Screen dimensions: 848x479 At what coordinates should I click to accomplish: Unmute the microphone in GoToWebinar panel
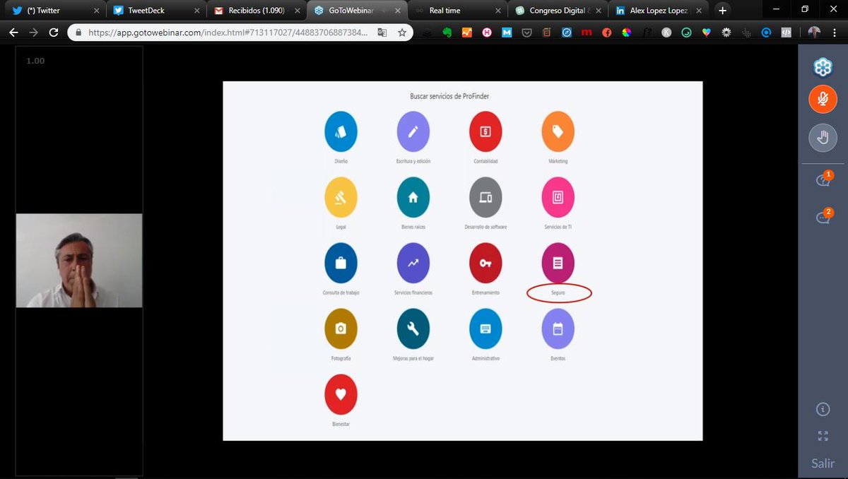pos(823,100)
